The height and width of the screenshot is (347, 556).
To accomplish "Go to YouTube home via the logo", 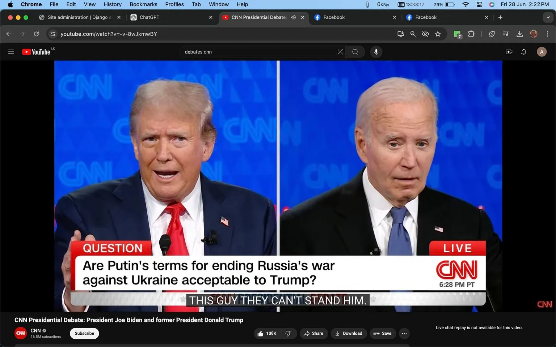I will point(36,52).
